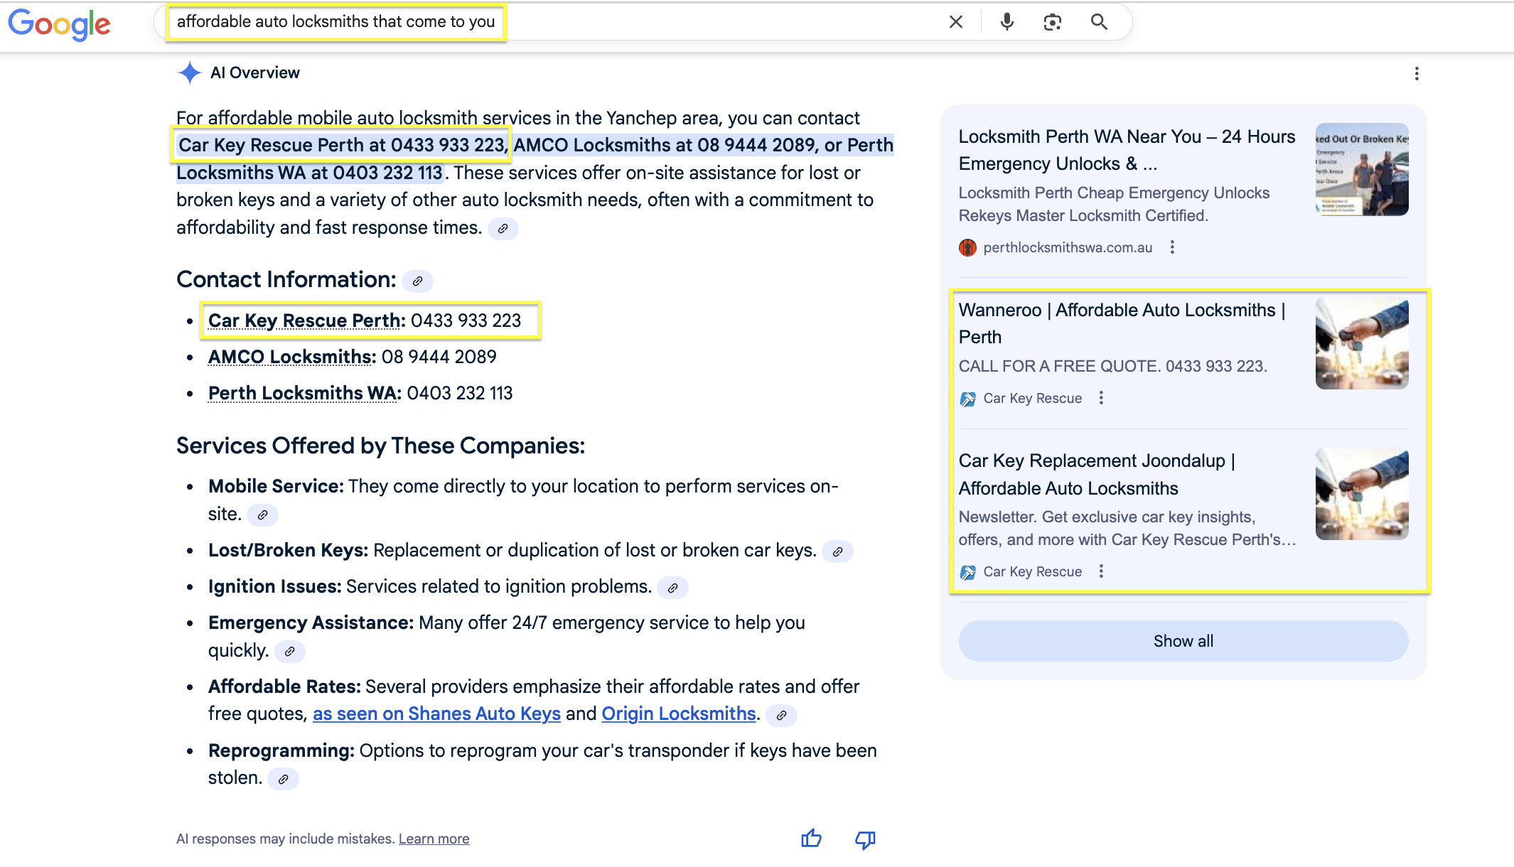
Task: Click the AMCO Locksmiths contact link
Action: (x=291, y=357)
